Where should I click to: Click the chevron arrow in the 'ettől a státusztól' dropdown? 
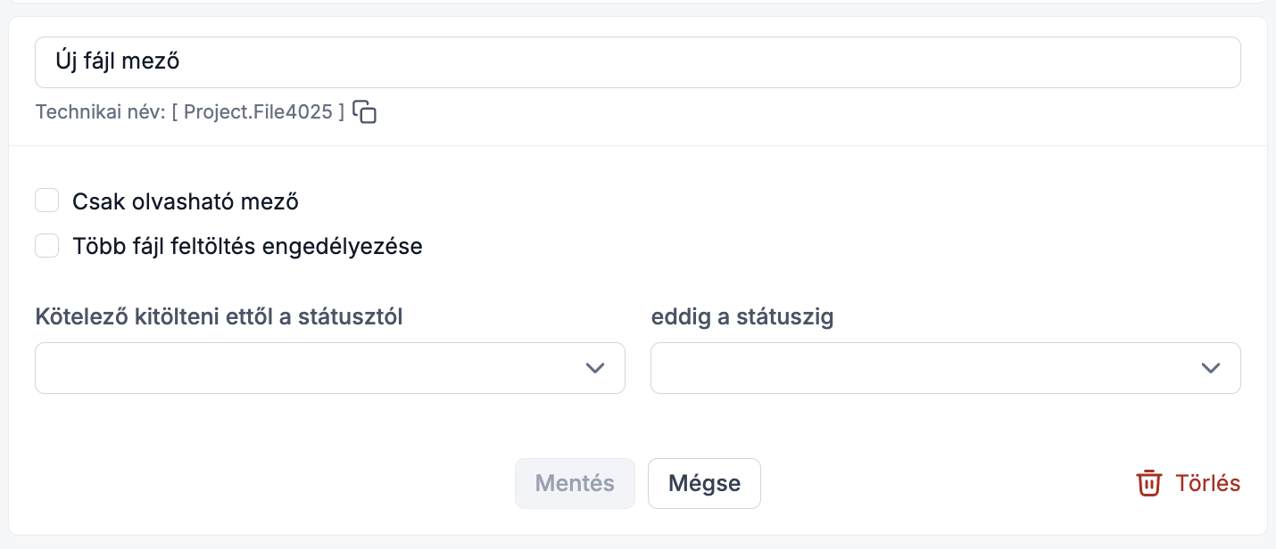595,368
